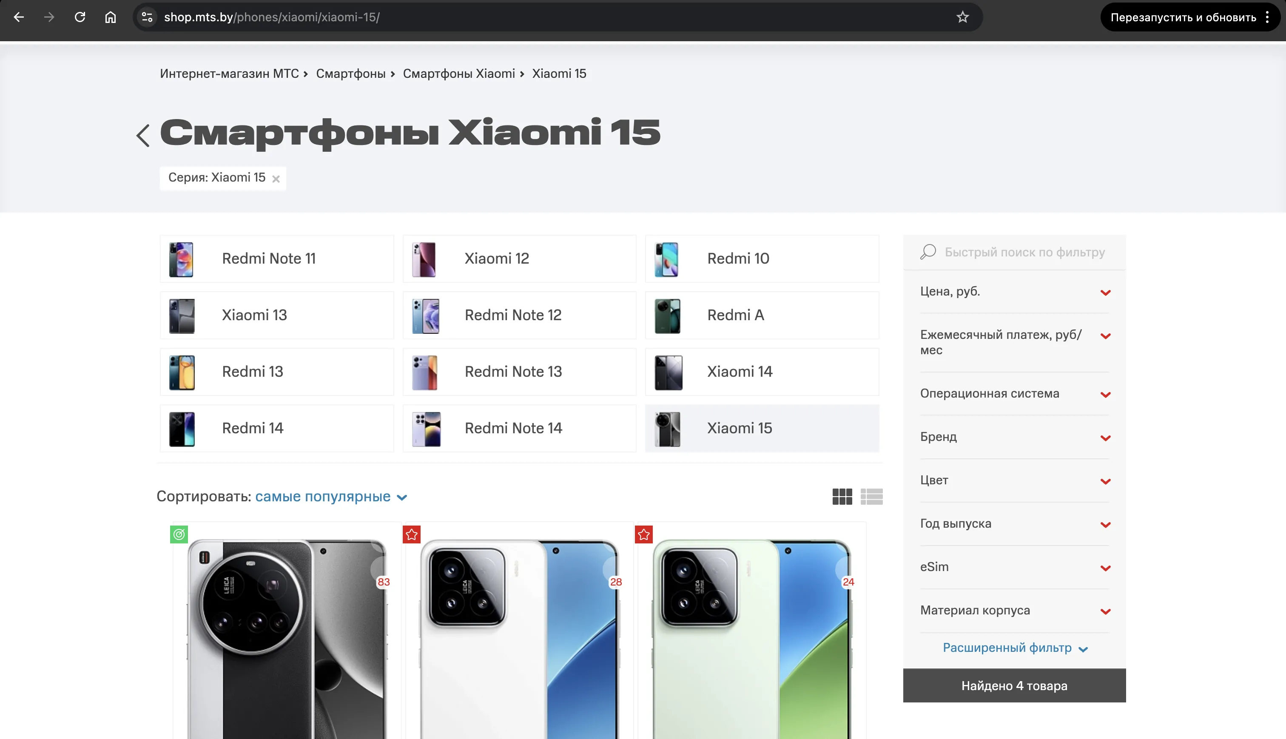The height and width of the screenshot is (739, 1286).
Task: Click green badge on first product card
Action: (179, 534)
